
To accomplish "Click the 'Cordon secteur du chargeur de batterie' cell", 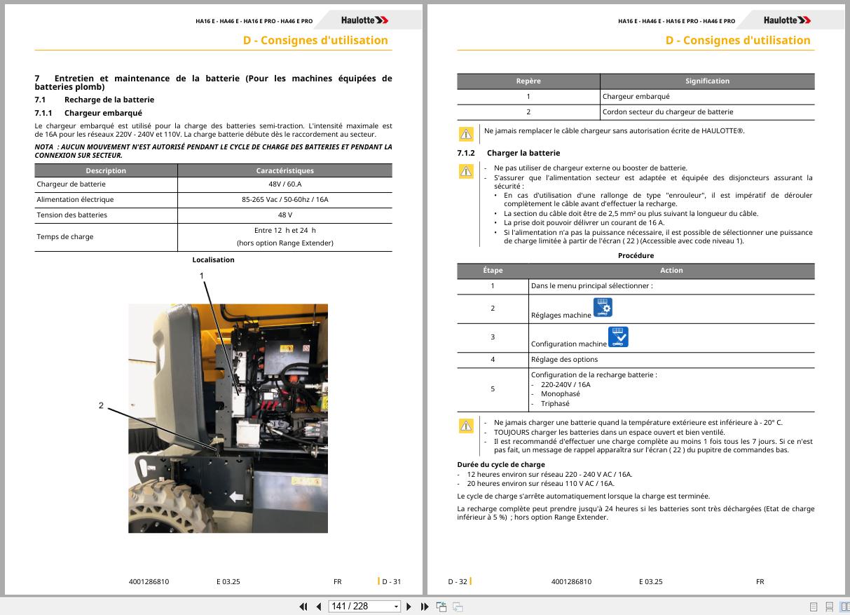I will coord(708,112).
